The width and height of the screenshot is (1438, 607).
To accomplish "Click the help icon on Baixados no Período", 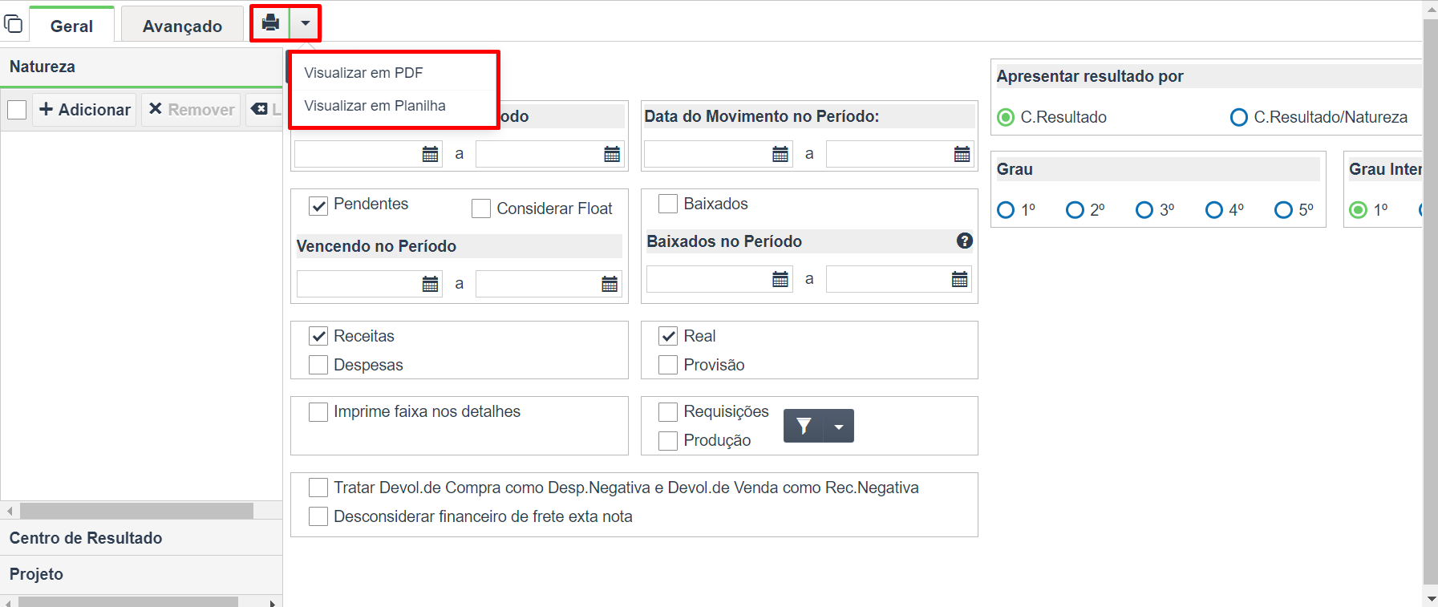I will pyautogui.click(x=965, y=241).
